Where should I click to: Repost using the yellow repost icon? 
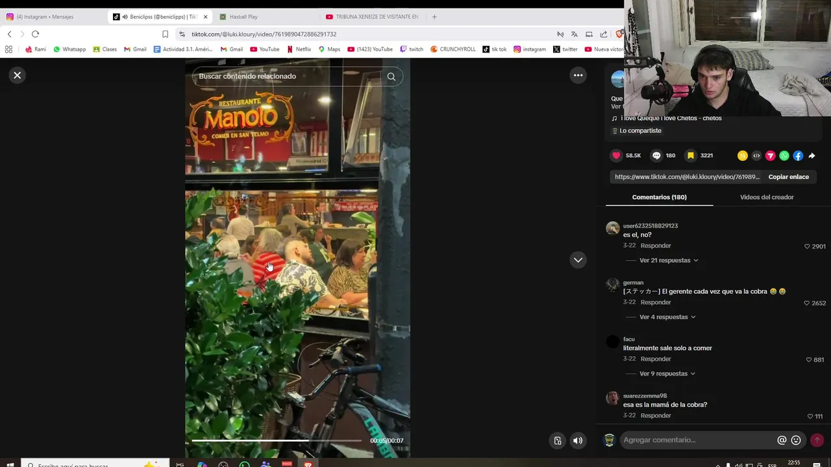(x=743, y=156)
